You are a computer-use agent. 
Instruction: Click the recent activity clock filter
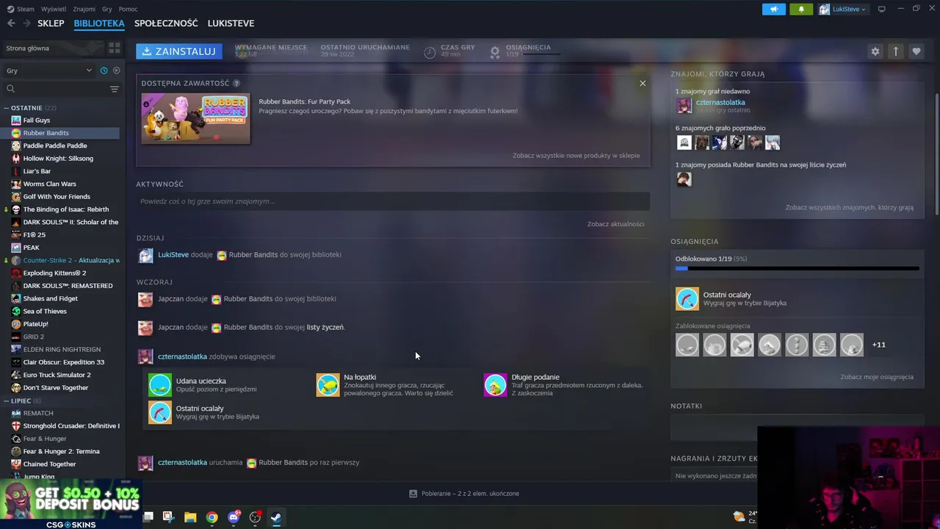pos(104,71)
